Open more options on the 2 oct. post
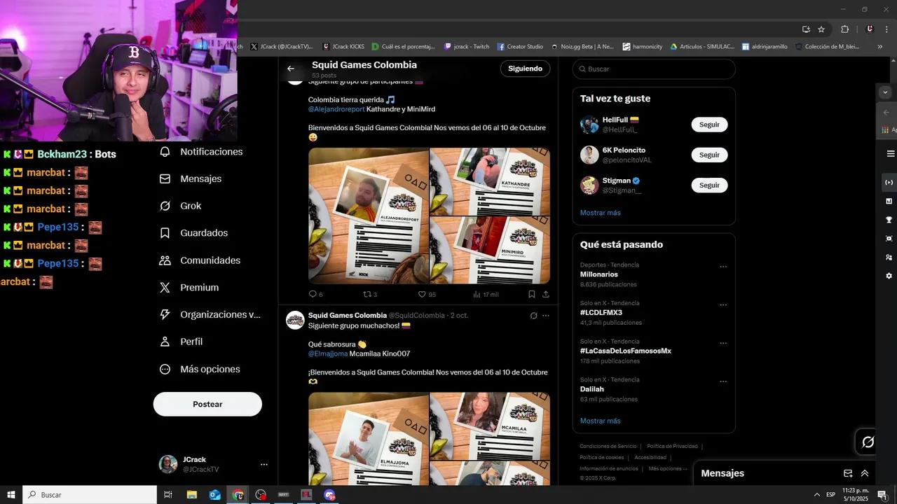The height and width of the screenshot is (504, 897). 546,316
